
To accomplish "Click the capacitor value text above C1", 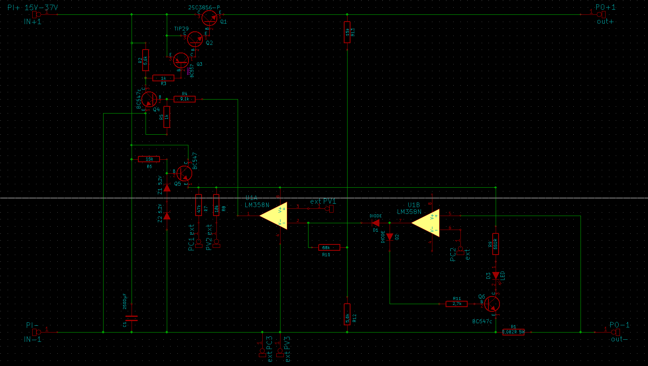I will point(125,302).
